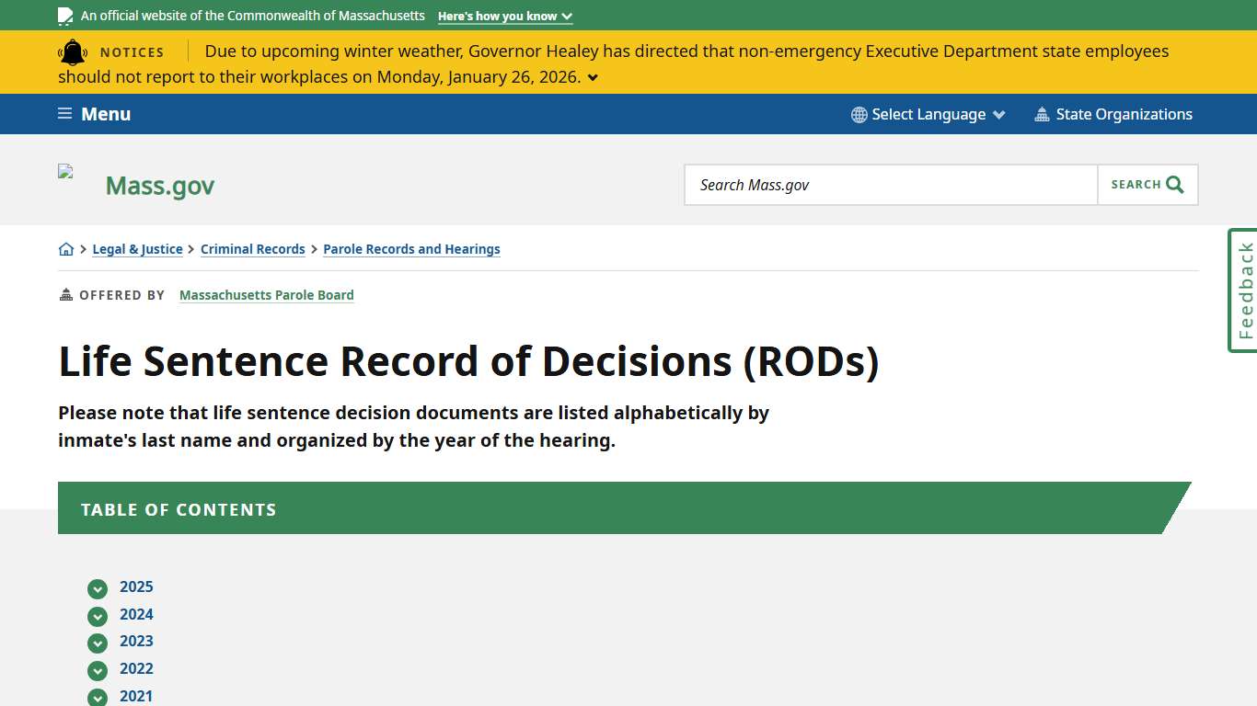Click the Search Mass.gov input field
This screenshot has height=706, width=1257.
[x=890, y=184]
